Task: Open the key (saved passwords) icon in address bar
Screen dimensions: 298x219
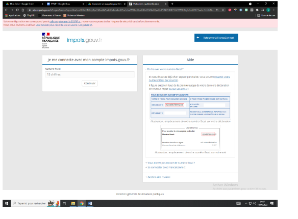Action: (217, 10)
